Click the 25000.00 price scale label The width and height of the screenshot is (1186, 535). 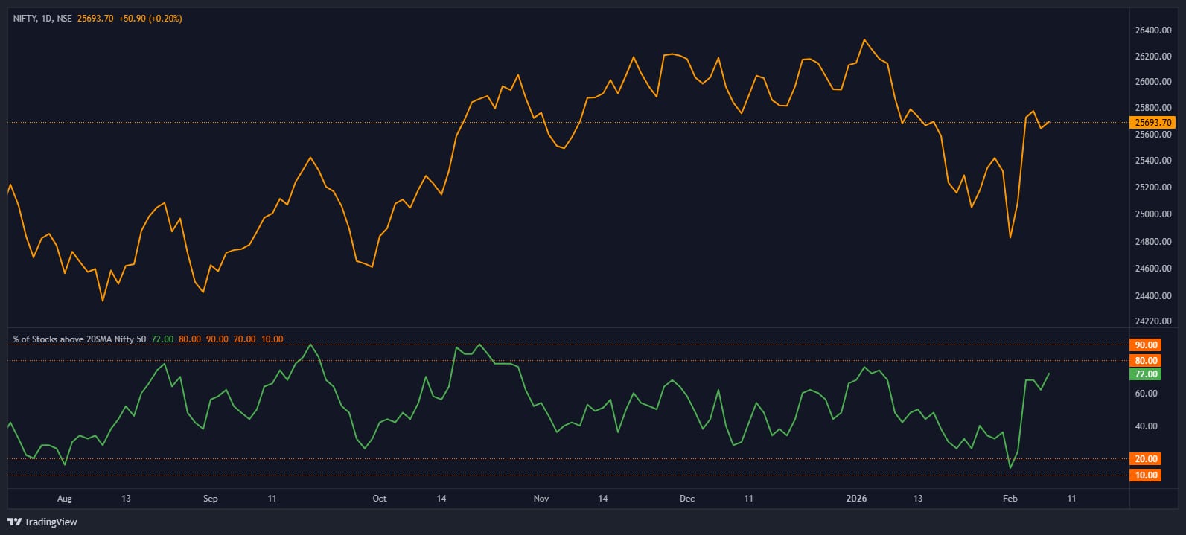click(x=1153, y=214)
